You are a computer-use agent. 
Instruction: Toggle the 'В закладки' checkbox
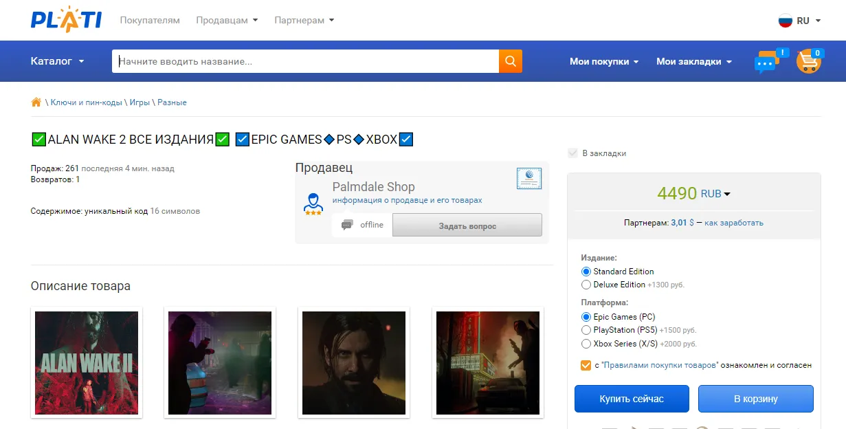[x=573, y=153]
